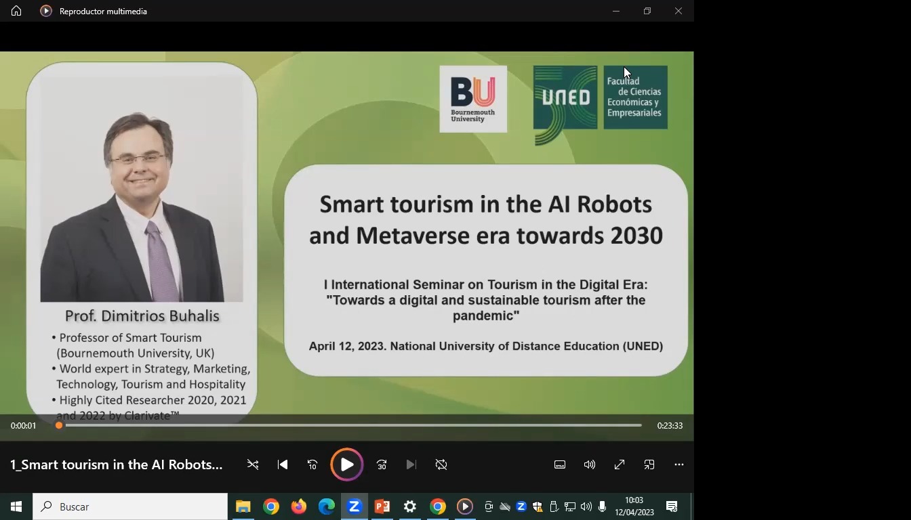This screenshot has height=520, width=911.
Task: Click the Buscar search box
Action: [130, 506]
